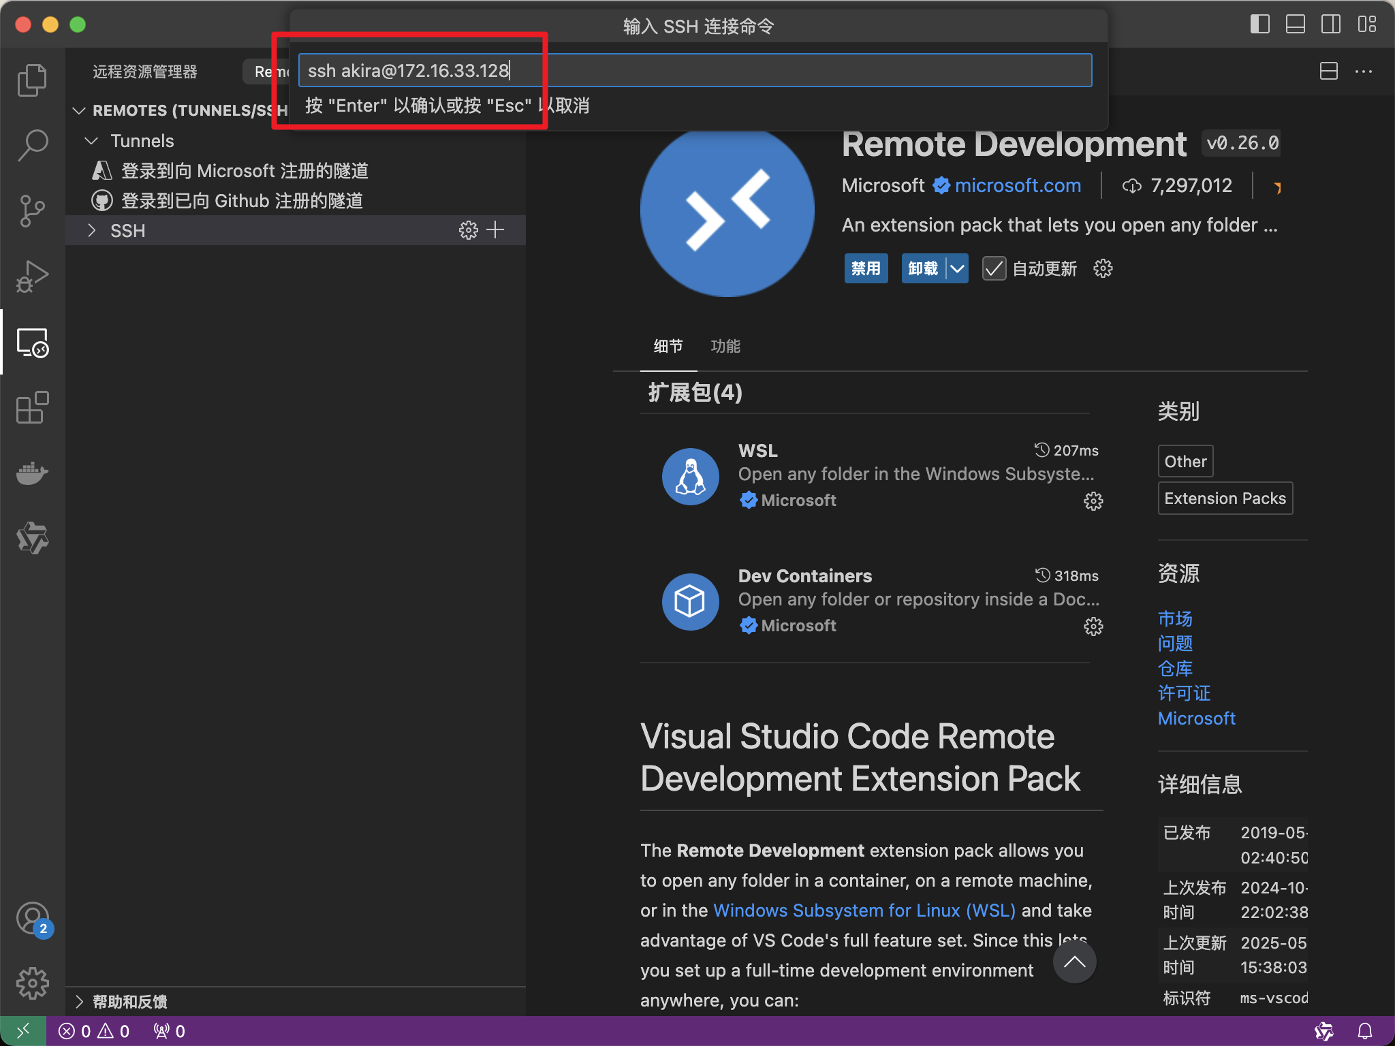Select the Other category tag
Viewport: 1395px width, 1046px height.
1185,462
